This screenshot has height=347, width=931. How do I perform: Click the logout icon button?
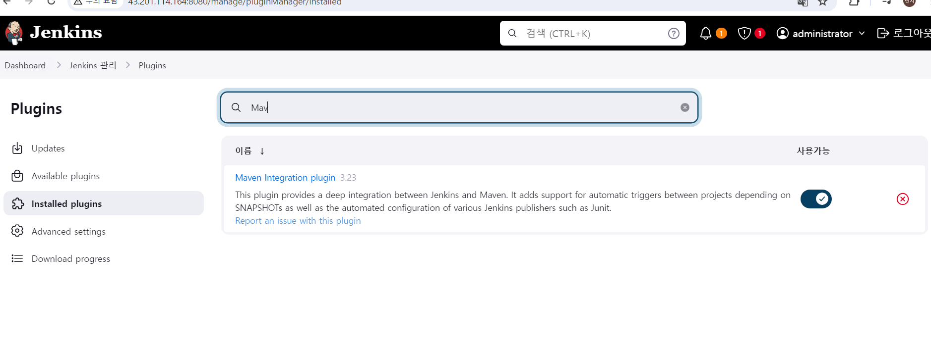883,33
